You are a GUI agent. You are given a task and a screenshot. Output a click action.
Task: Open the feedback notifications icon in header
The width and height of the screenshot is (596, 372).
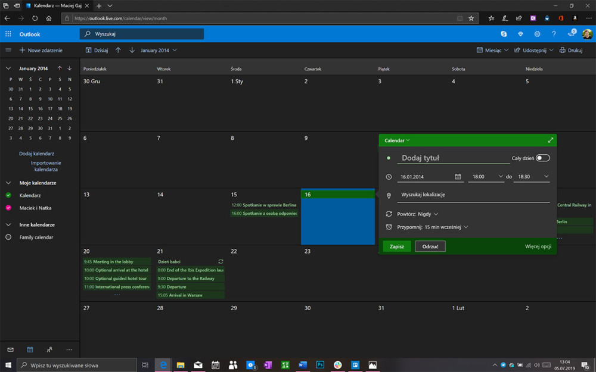[572, 33]
